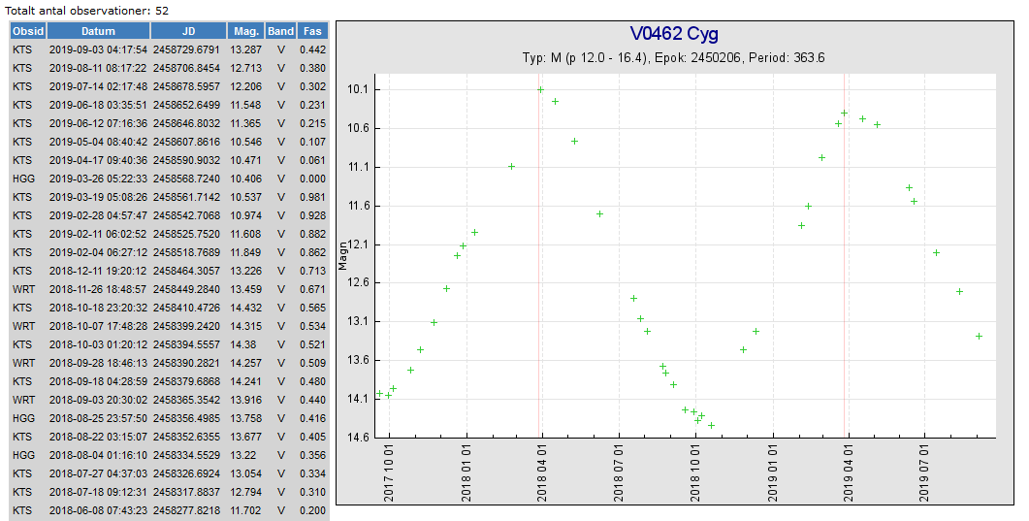Viewport: 1029px width, 521px height.
Task: Click the y-axis tick label 12.6
Action: pyautogui.click(x=359, y=283)
